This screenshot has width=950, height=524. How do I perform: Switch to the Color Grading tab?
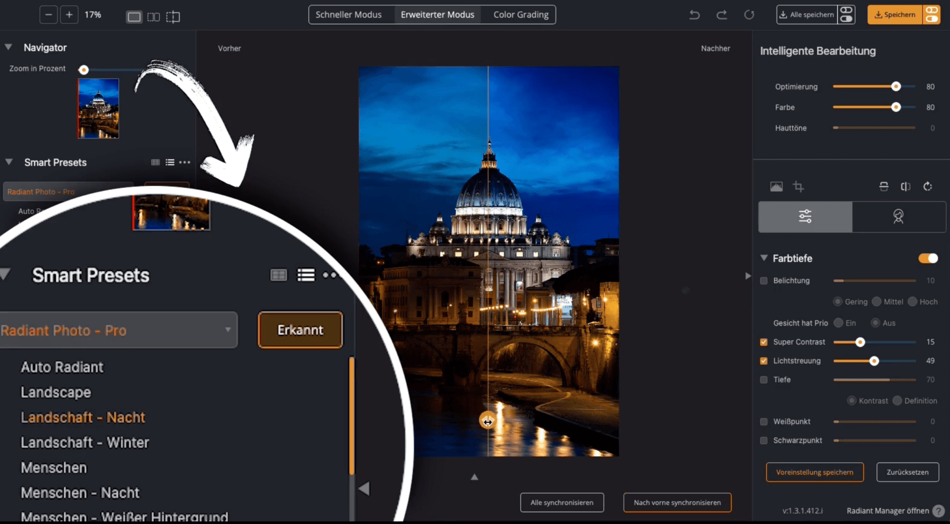point(520,14)
